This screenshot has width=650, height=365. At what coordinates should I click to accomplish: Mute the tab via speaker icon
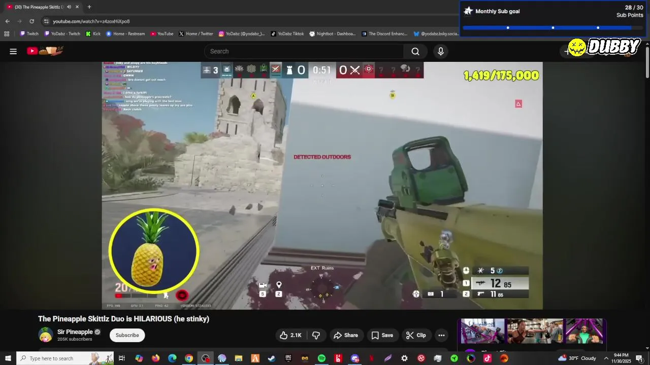[x=69, y=7]
